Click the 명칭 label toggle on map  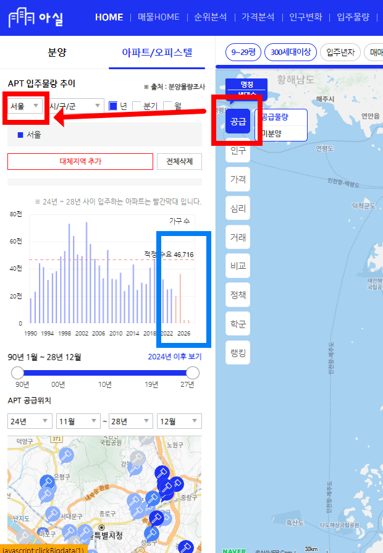pyautogui.click(x=246, y=84)
